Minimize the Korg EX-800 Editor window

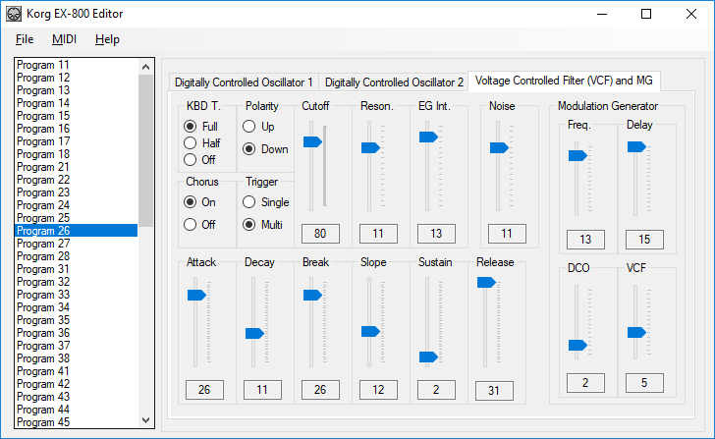click(602, 14)
